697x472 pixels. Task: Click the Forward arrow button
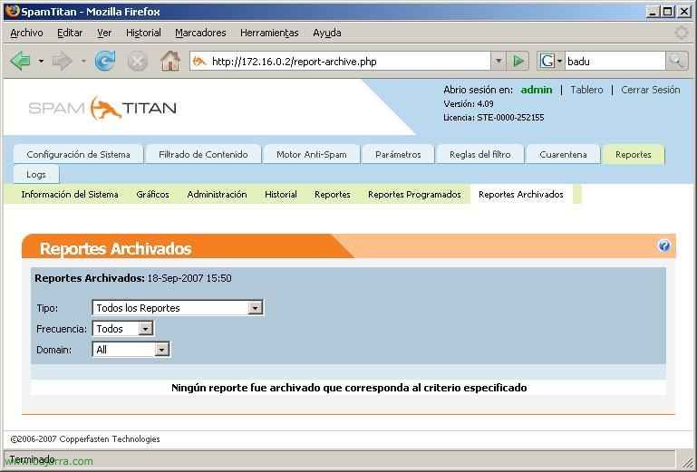point(62,61)
